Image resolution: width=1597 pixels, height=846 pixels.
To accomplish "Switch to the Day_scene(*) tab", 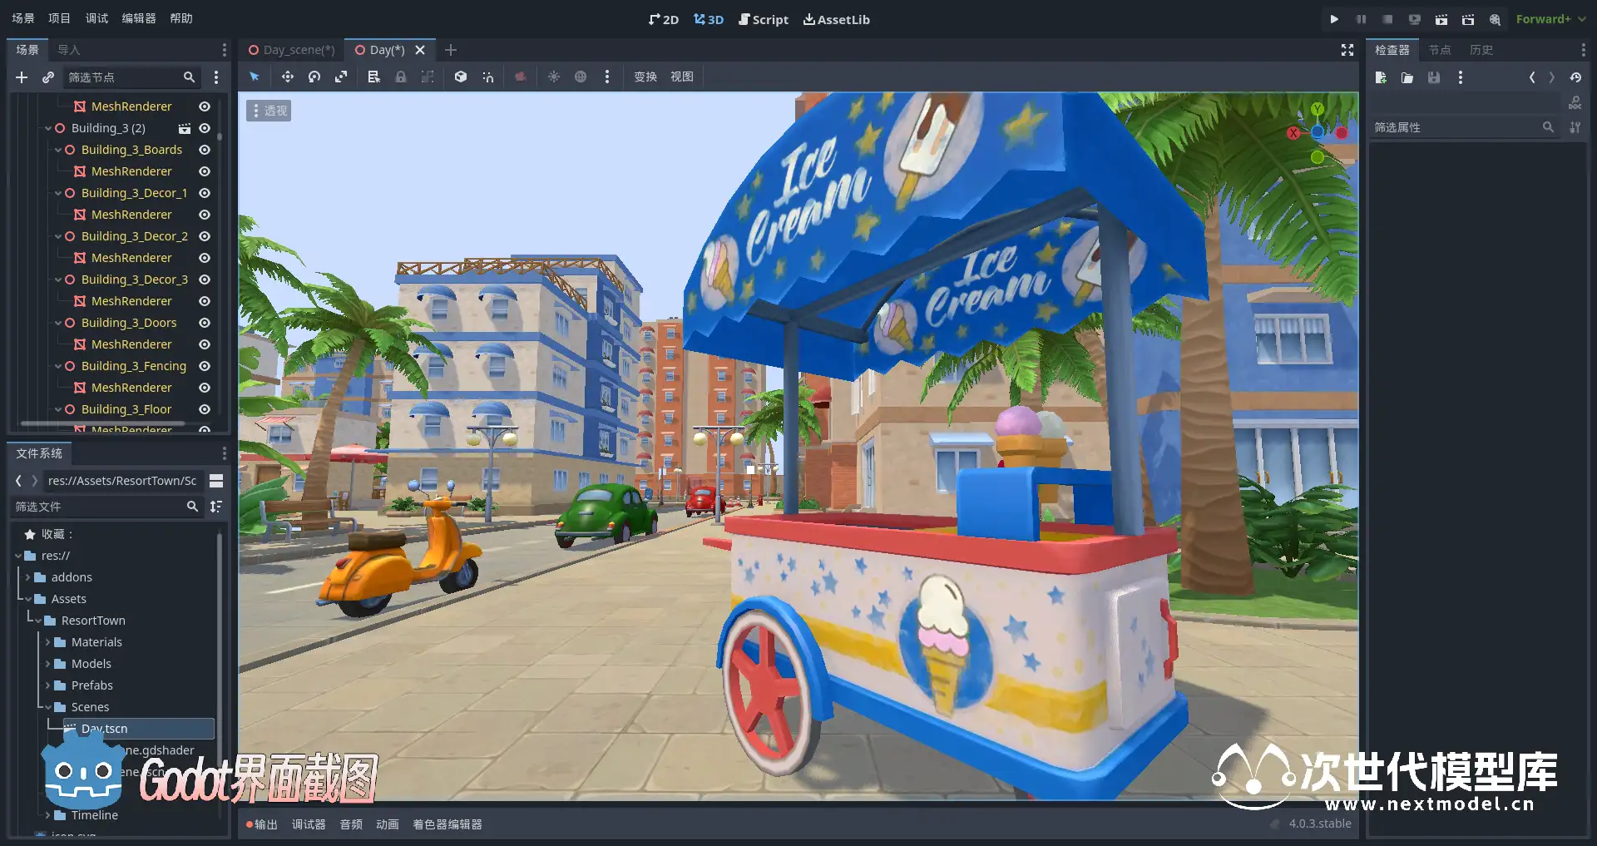I will tap(292, 50).
